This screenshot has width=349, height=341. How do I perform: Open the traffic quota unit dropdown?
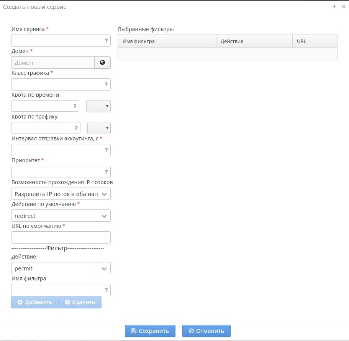[x=99, y=128]
